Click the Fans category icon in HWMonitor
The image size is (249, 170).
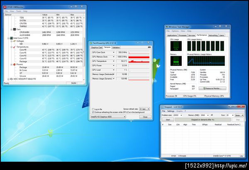[x=15, y=29]
